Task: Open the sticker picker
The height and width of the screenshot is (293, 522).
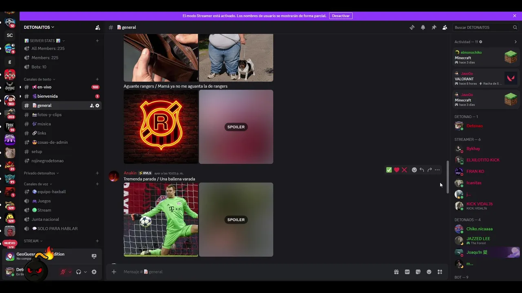Action: click(x=418, y=272)
